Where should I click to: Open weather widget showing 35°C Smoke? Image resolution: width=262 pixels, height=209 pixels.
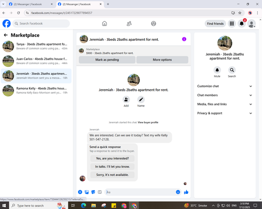tap(195, 206)
